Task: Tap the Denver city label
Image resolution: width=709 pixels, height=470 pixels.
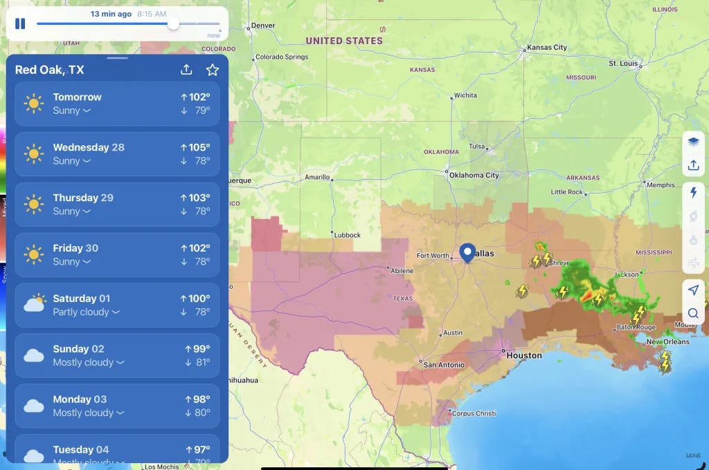Action: pos(262,26)
